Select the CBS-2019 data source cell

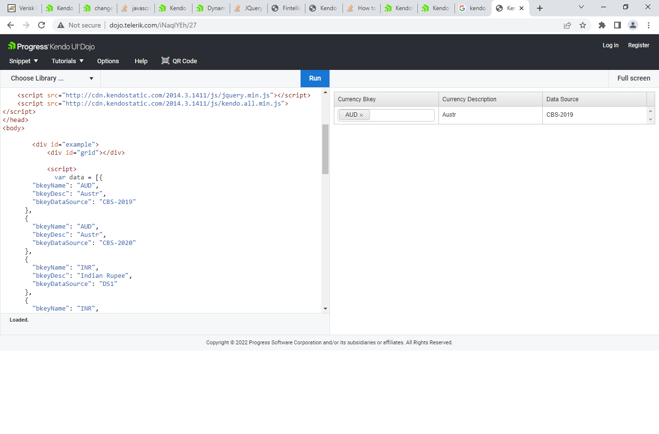pos(594,115)
